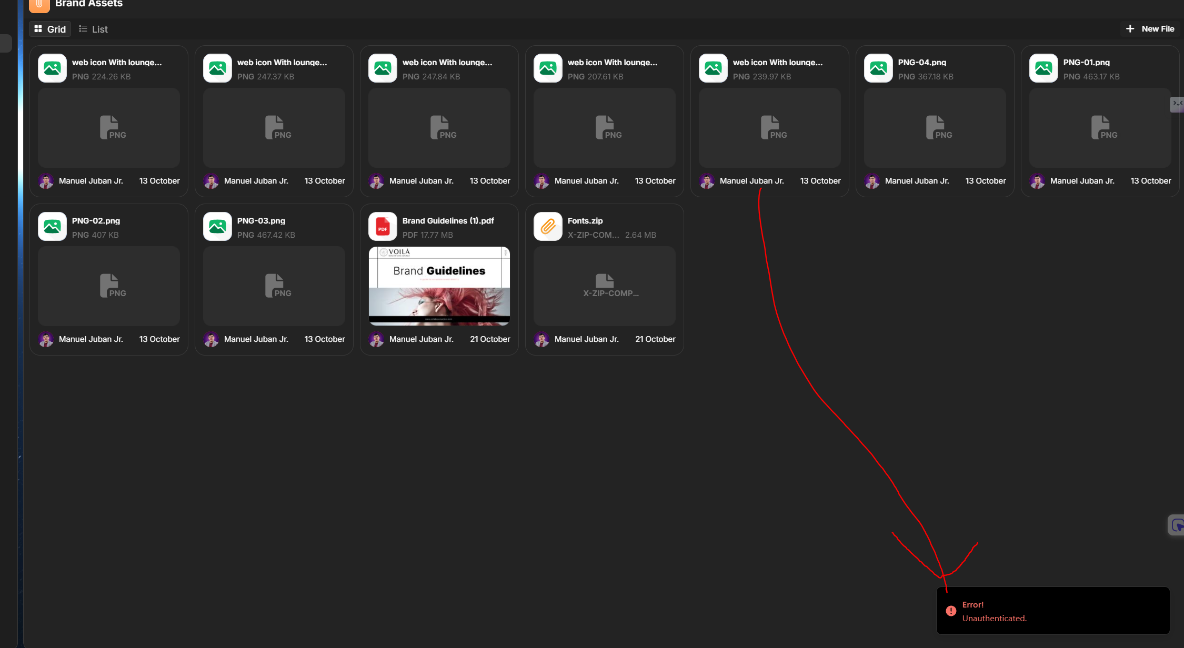
Task: Click the red error alert icon
Action: click(x=951, y=611)
